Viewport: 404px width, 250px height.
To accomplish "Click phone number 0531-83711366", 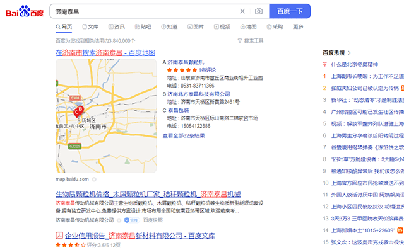I will click(x=198, y=86).
